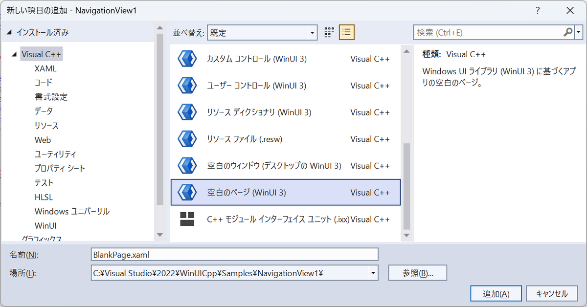Select 空白のページ (WinUI 3) template text
Image resolution: width=587 pixels, height=307 pixels.
click(x=247, y=193)
